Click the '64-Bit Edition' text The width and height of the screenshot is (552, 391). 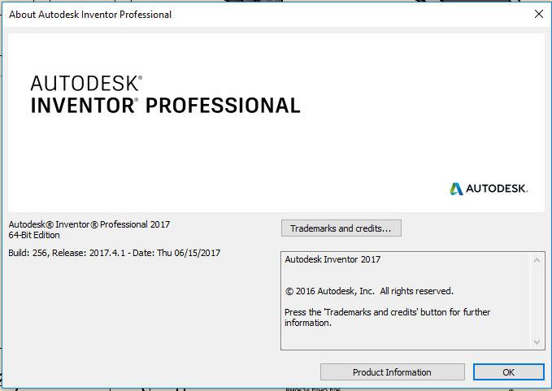tap(34, 235)
